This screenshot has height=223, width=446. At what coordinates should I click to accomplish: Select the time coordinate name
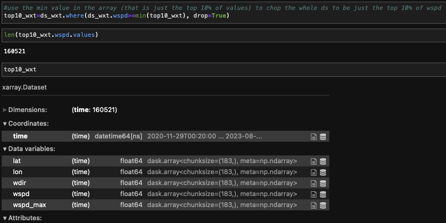click(x=20, y=136)
